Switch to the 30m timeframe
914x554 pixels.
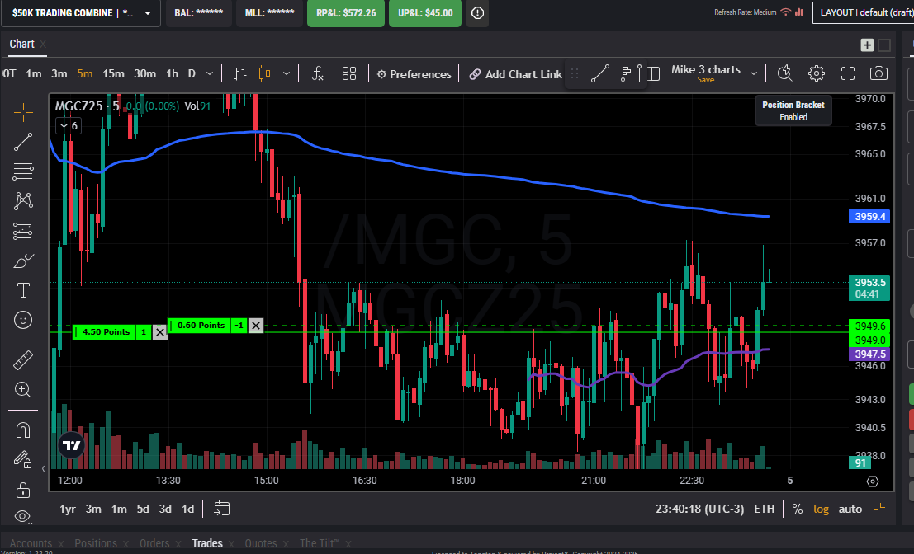point(144,74)
